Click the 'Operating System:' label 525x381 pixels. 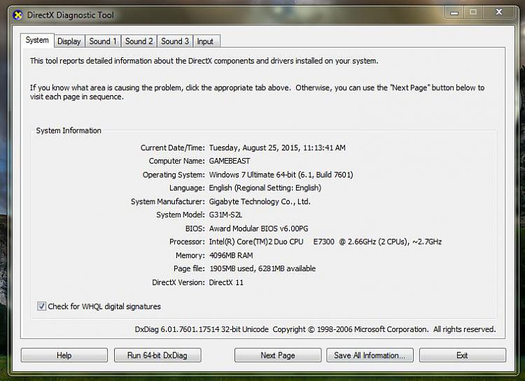(x=174, y=175)
